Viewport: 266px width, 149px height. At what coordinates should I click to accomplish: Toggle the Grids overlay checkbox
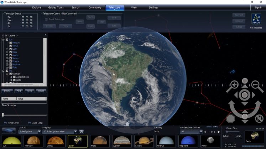click(x=14, y=80)
